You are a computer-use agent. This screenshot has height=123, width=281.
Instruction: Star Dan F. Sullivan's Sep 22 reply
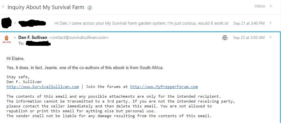click(271, 37)
